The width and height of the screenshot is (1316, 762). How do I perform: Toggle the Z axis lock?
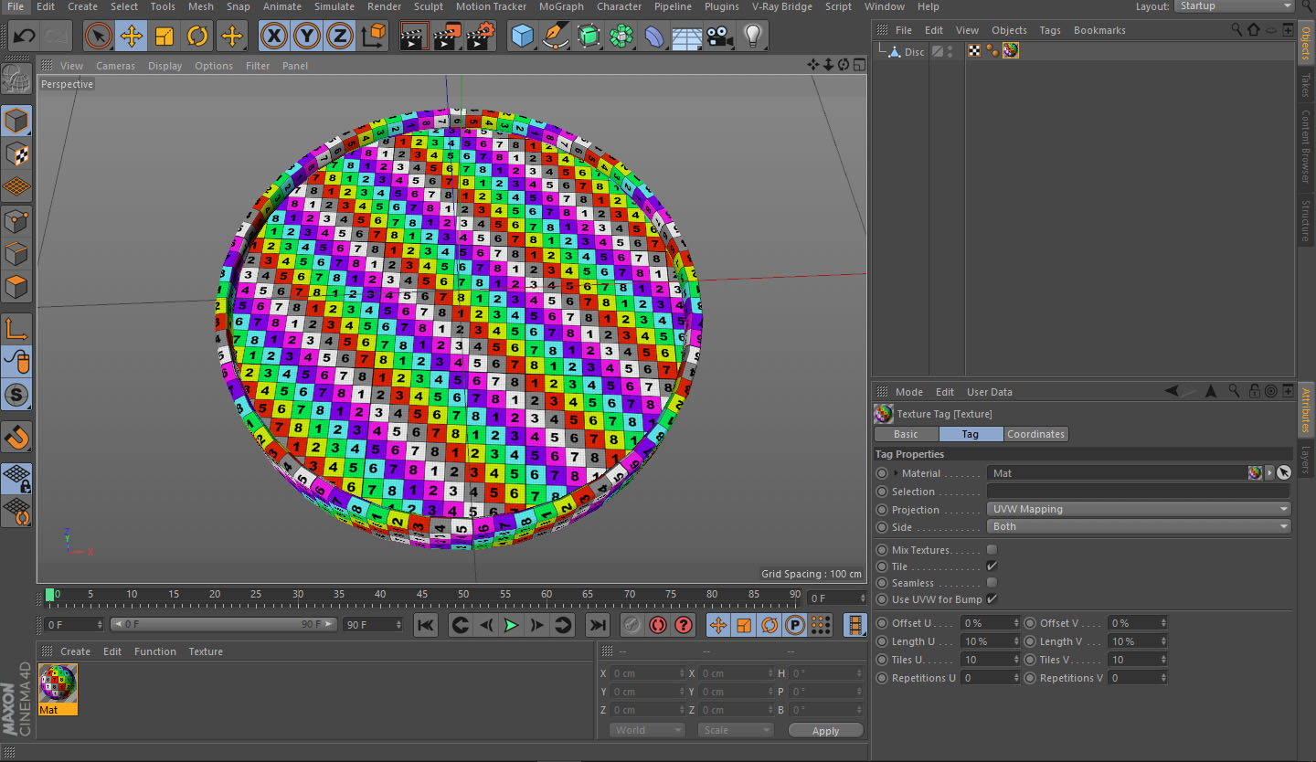point(339,37)
